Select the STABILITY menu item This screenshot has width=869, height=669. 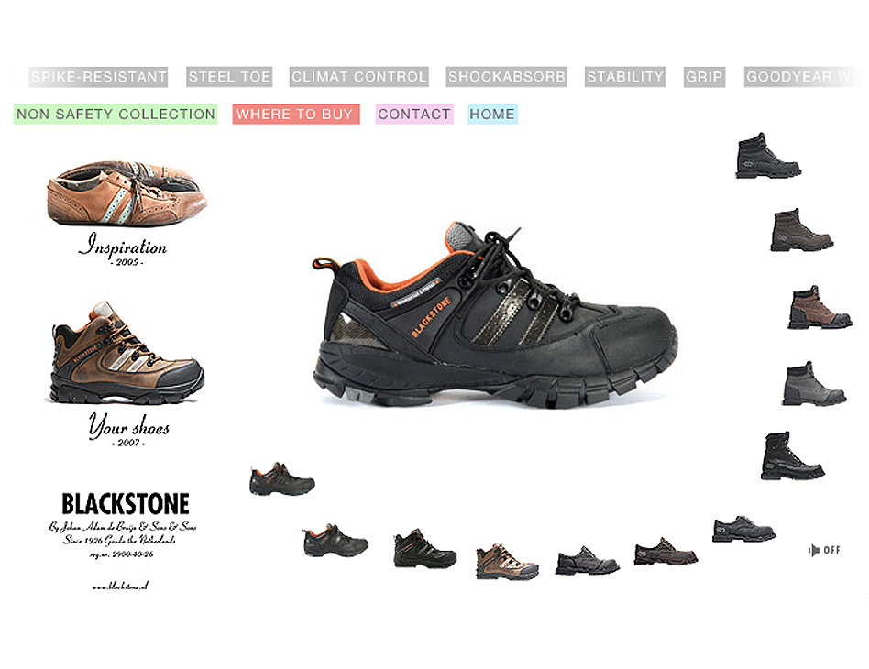click(625, 77)
